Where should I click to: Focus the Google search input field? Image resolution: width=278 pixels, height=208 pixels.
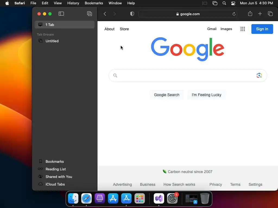(x=188, y=76)
